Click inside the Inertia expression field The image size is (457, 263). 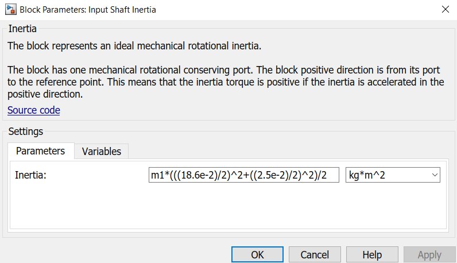pos(243,175)
